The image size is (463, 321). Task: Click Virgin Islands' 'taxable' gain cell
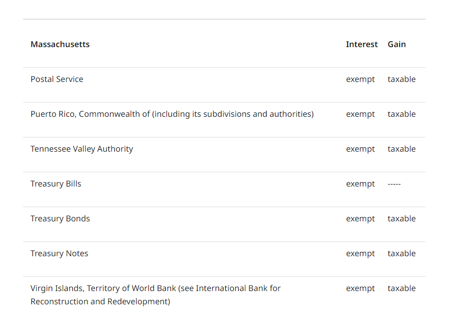click(x=401, y=288)
